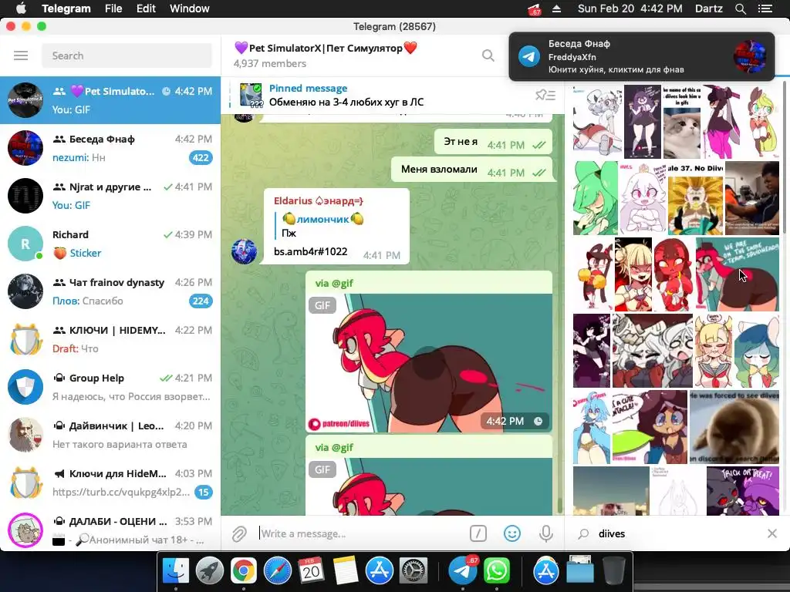This screenshot has width=790, height=592.
Task: Open the bot commands slash icon
Action: [x=478, y=533]
